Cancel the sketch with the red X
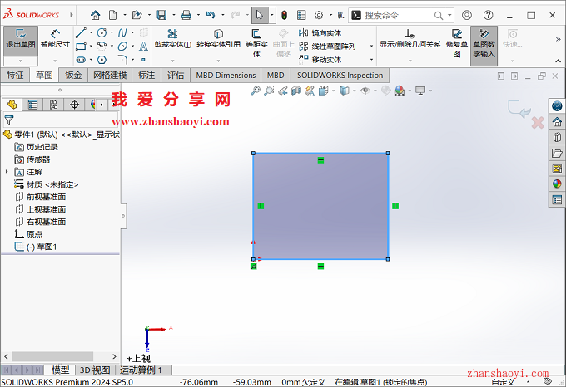Viewport: 566px width, 387px height. coord(537,123)
